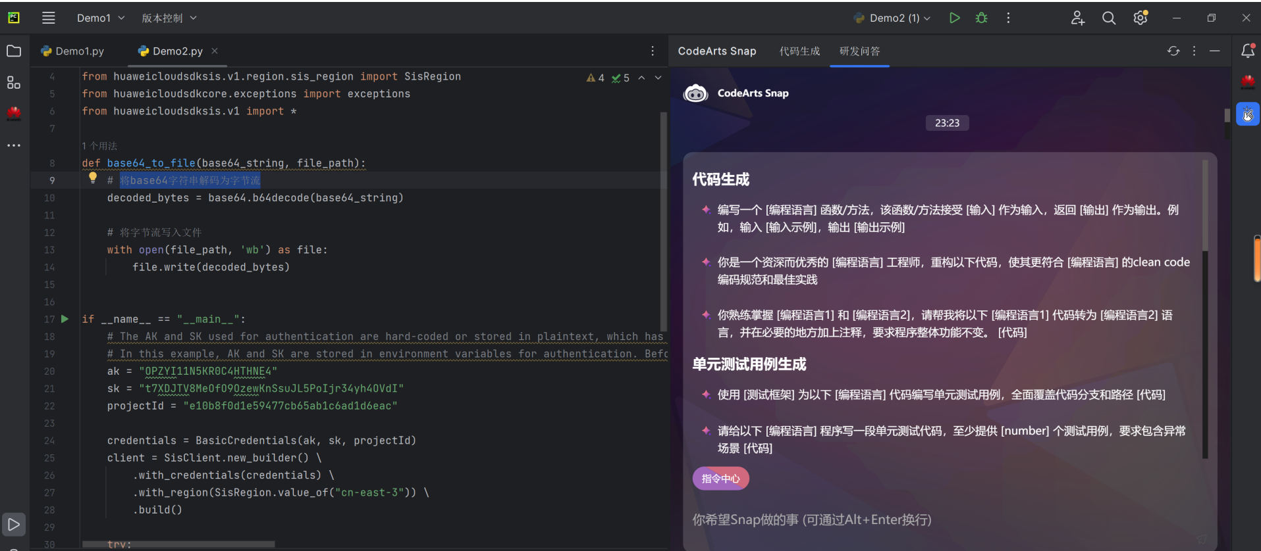
Task: Run the Demo2 configuration
Action: 954,18
